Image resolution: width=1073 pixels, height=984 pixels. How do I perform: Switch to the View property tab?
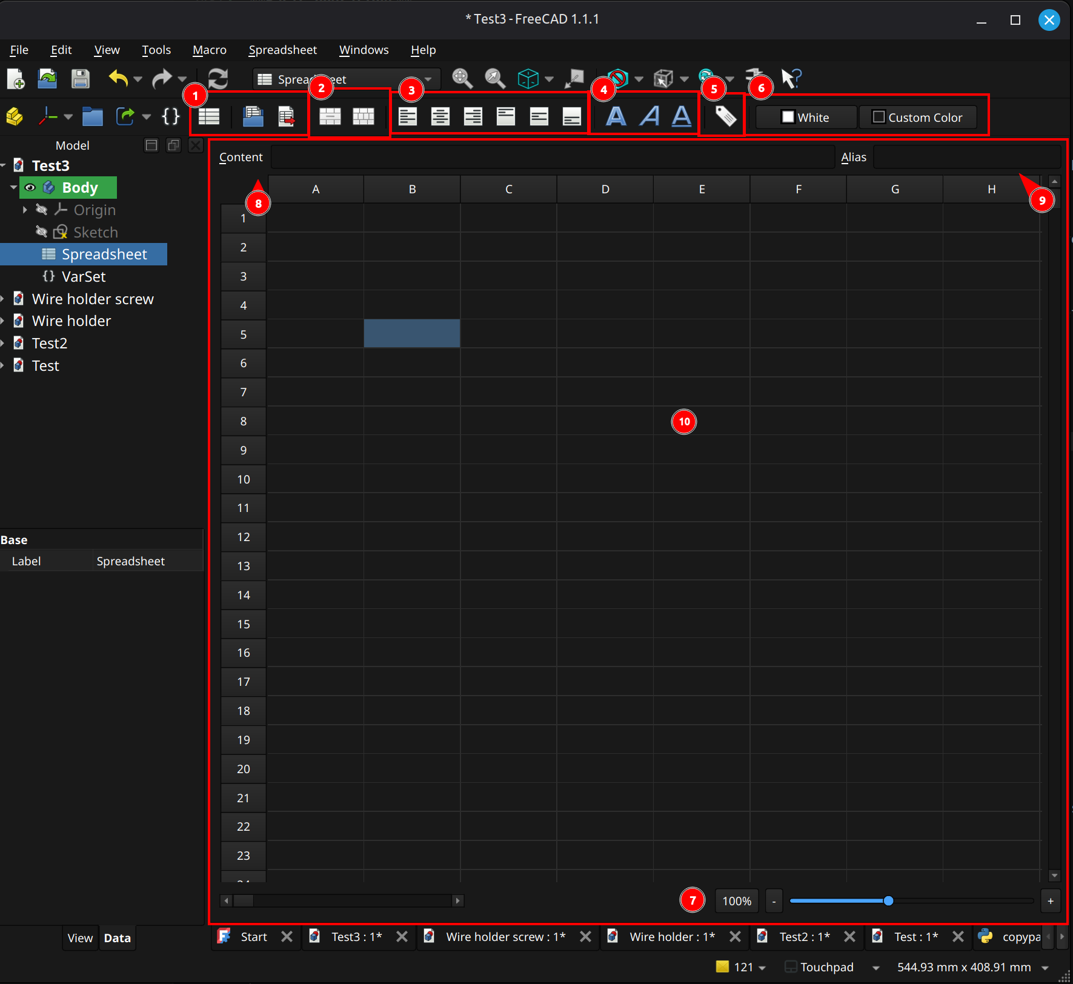pyautogui.click(x=80, y=938)
